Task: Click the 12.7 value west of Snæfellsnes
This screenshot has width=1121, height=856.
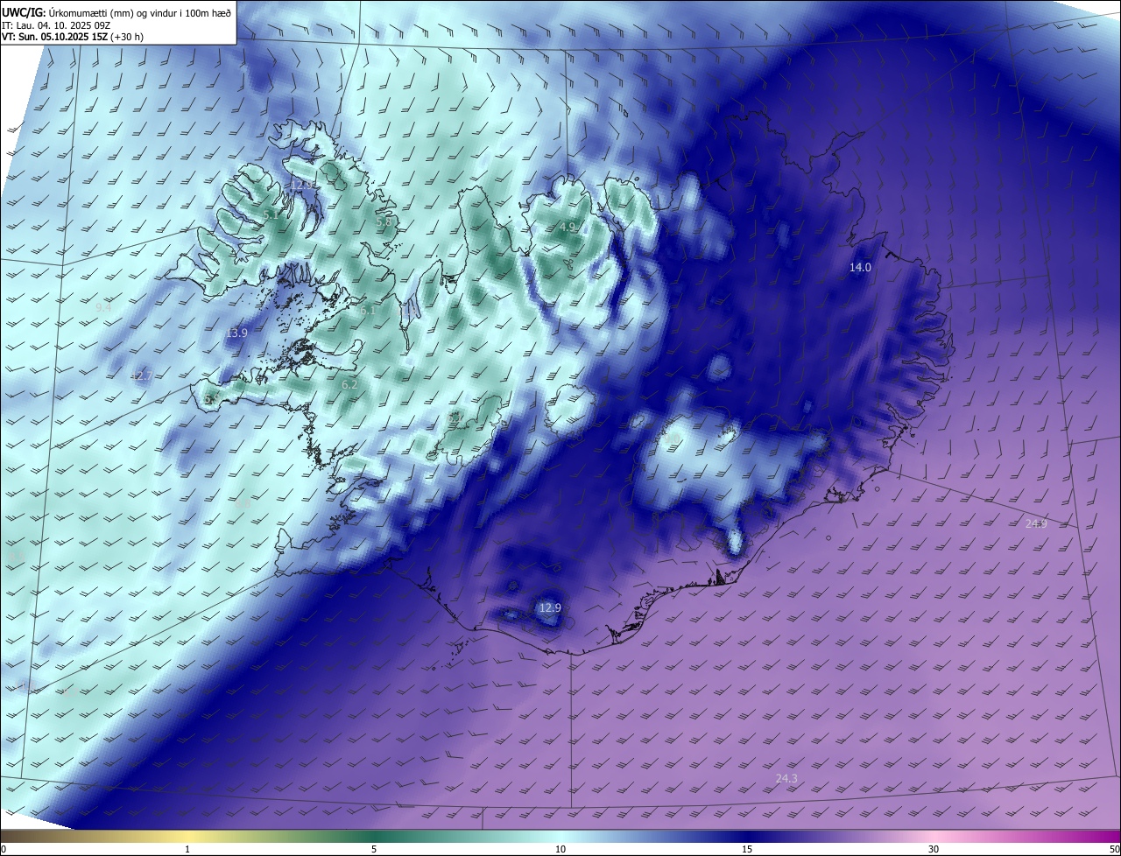Action: pos(142,375)
